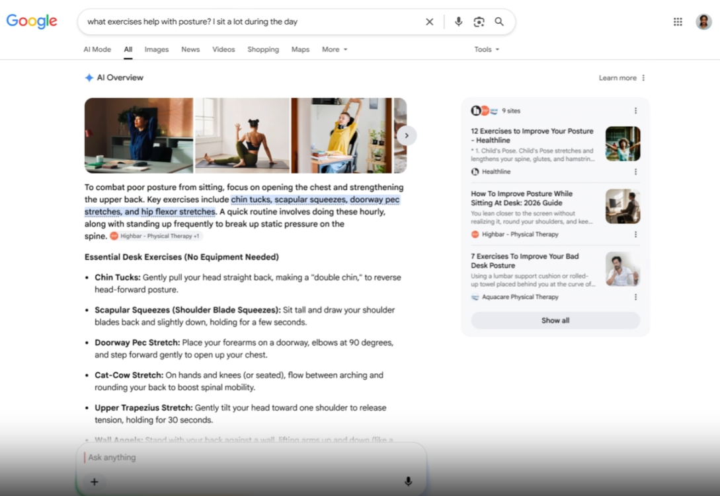Image resolution: width=720 pixels, height=496 pixels.
Task: Click the magnifier search icon
Action: click(499, 22)
